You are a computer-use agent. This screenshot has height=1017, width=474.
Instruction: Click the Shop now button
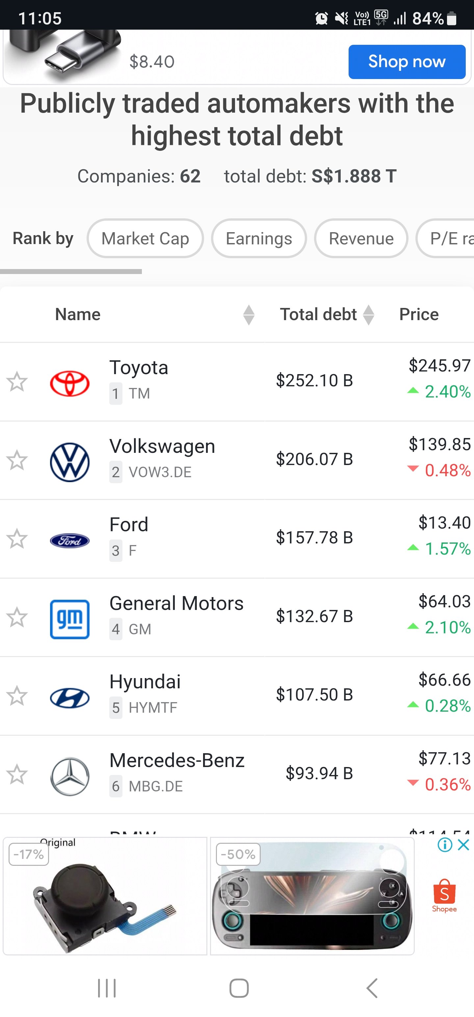(x=407, y=62)
